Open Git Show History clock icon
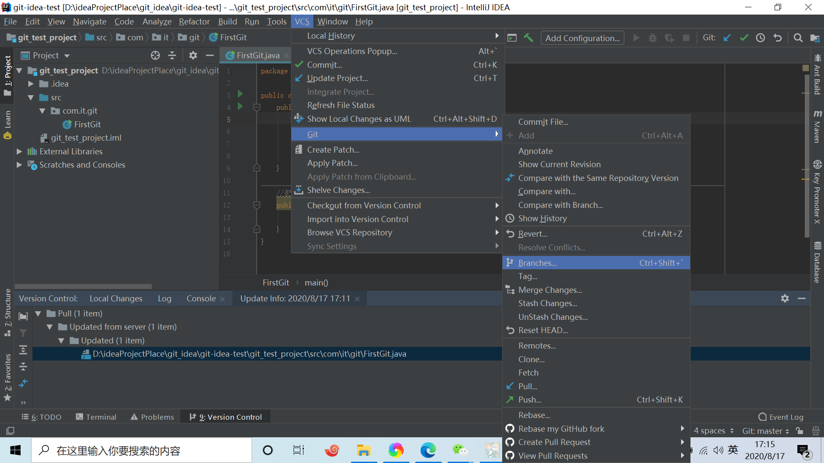Screen dimensions: 824x463 760,38
